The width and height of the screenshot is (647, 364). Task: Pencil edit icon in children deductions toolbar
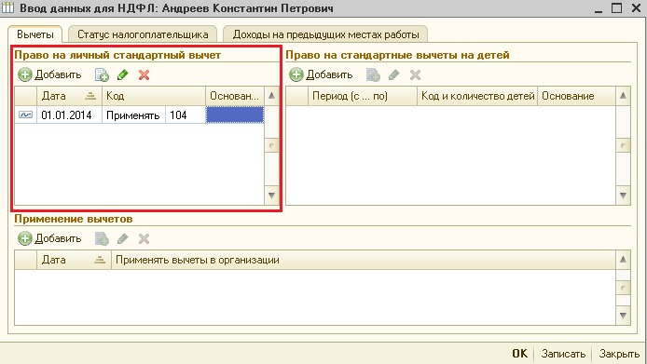coord(394,75)
